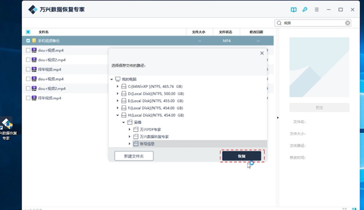Collapse the 吴燕 folder node
364x210 pixels.
(123, 122)
